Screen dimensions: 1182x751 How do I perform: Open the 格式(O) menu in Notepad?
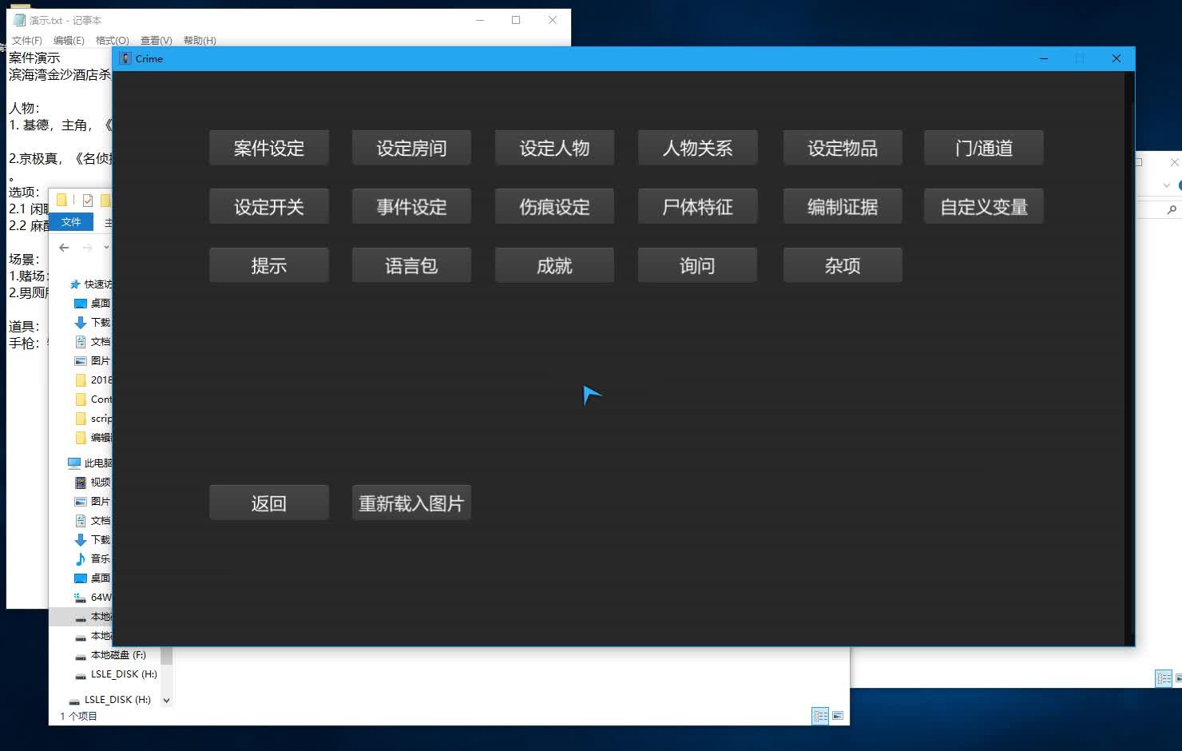tap(112, 41)
